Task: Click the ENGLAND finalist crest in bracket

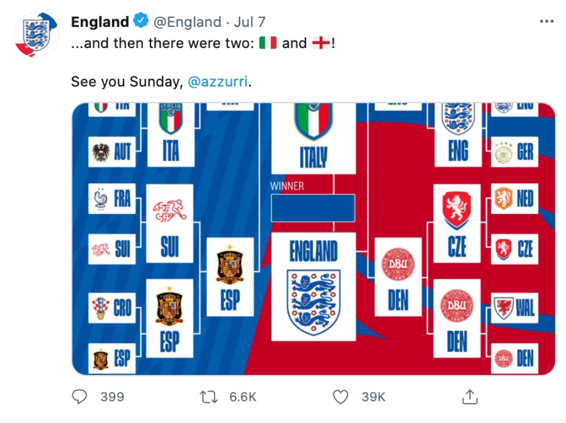Action: pos(313,287)
